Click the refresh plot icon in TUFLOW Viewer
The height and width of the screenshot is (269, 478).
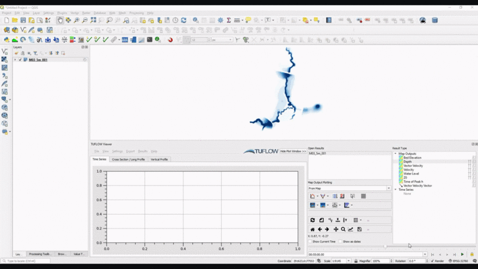pyautogui.click(x=312, y=220)
